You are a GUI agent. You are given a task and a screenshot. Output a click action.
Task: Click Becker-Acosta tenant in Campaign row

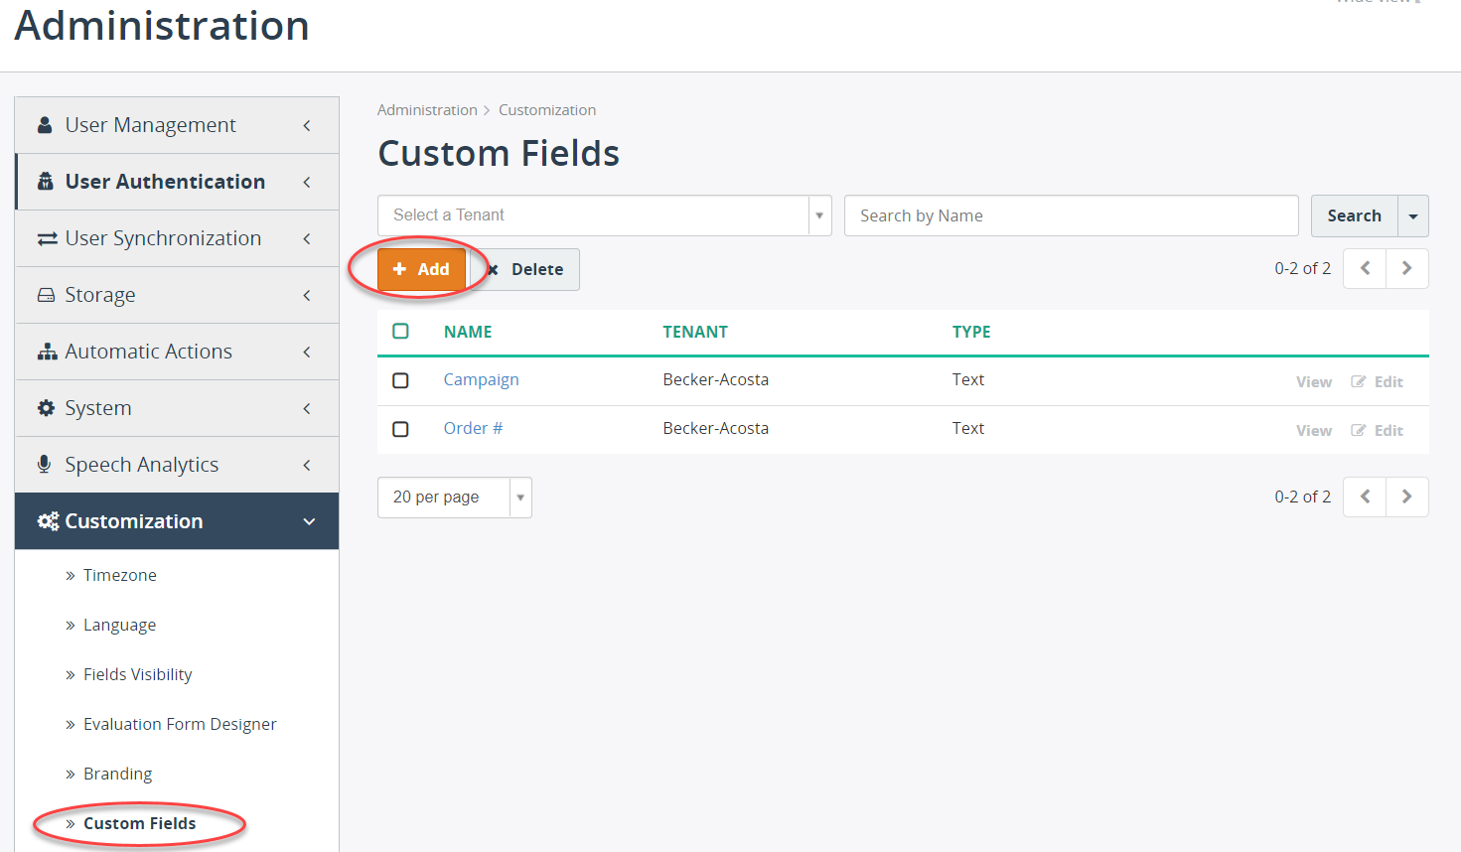[x=716, y=379]
